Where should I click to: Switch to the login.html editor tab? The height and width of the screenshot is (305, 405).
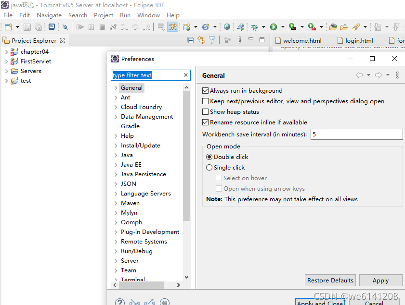coord(355,40)
